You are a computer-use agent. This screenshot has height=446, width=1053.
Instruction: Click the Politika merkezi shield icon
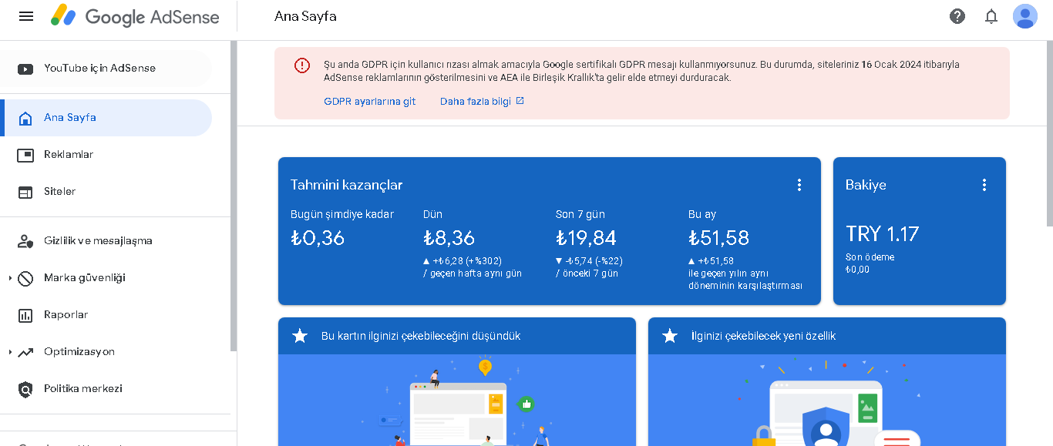coord(25,389)
